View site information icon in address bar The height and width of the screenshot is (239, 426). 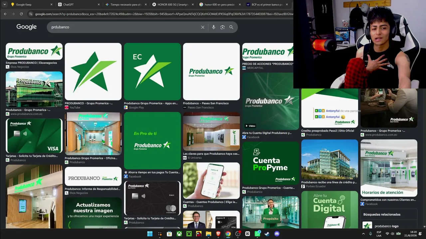click(31, 14)
